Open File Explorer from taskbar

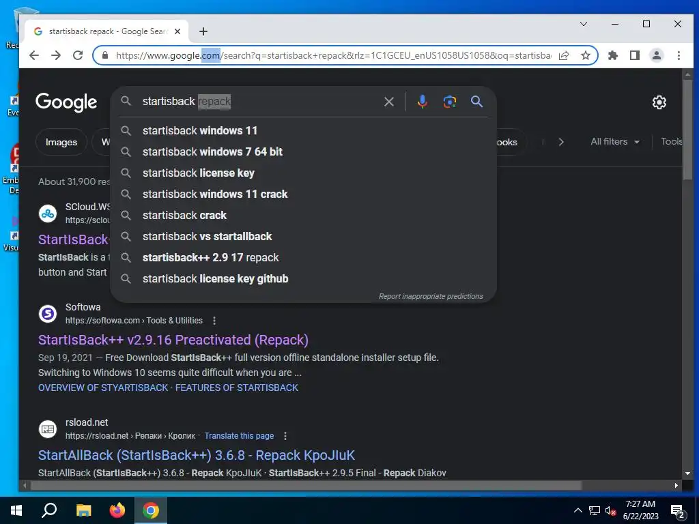(x=83, y=510)
